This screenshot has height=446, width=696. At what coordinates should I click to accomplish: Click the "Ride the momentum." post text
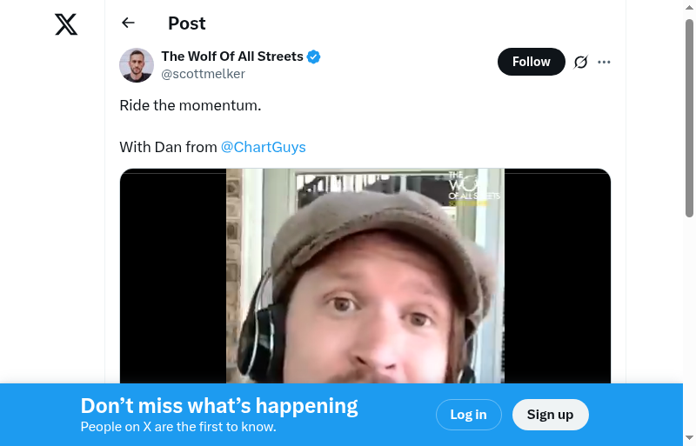[x=191, y=105]
